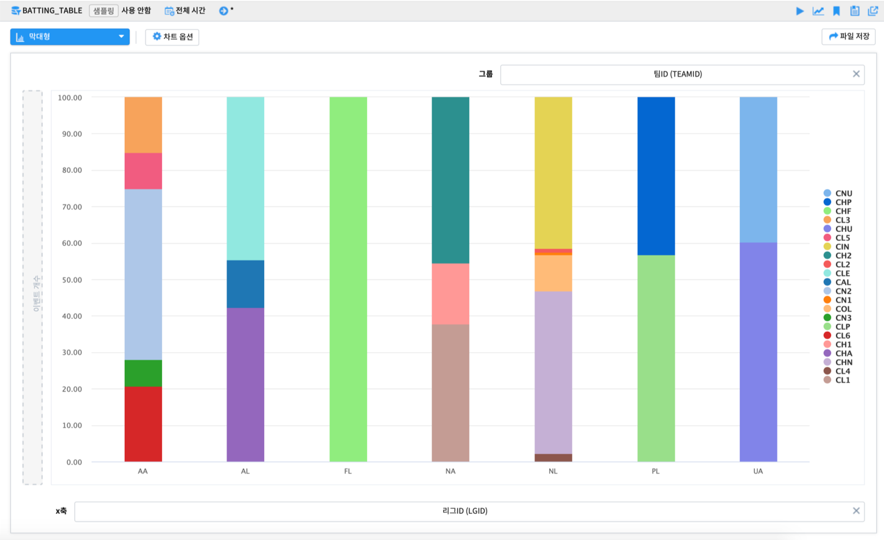Click the 사용 안함 sampling status text
This screenshot has height=540, width=884.
click(x=136, y=11)
